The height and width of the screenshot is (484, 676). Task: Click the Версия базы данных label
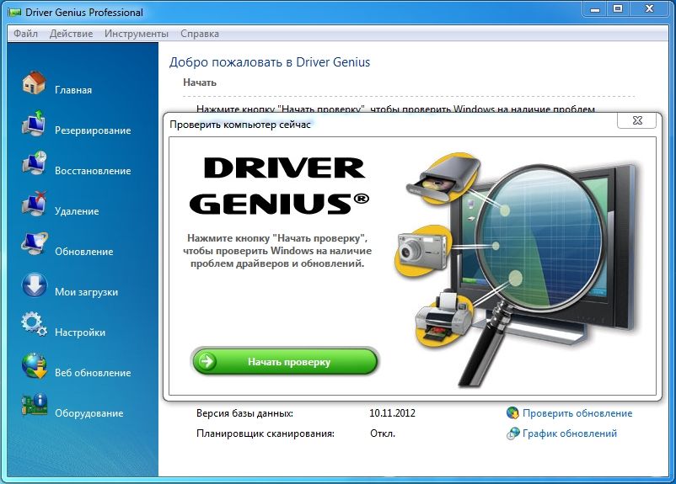coord(244,413)
